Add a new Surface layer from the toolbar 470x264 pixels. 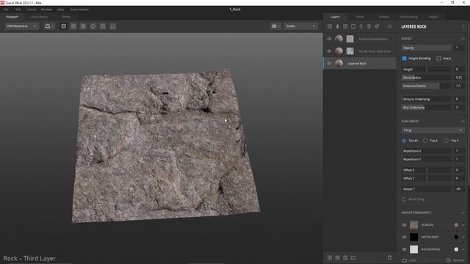coord(330,26)
